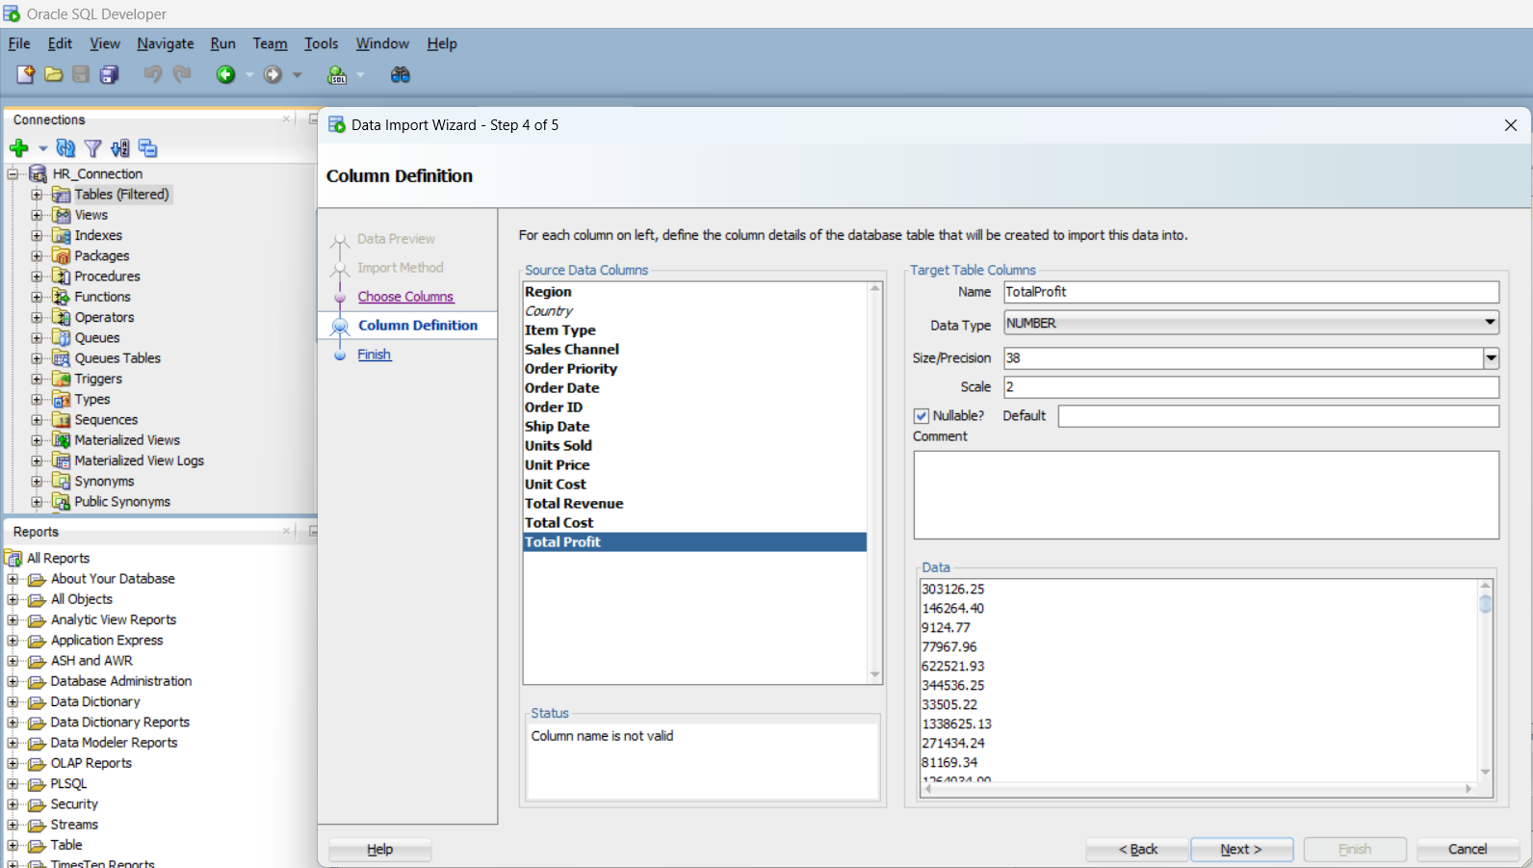Image resolution: width=1533 pixels, height=868 pixels.
Task: Click the Procedures node icon
Action: 62,276
